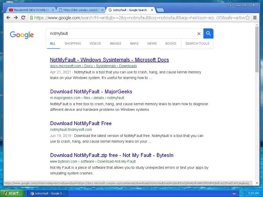Select the ALL search filter
The height and width of the screenshot is (197, 263).
tap(53, 44)
